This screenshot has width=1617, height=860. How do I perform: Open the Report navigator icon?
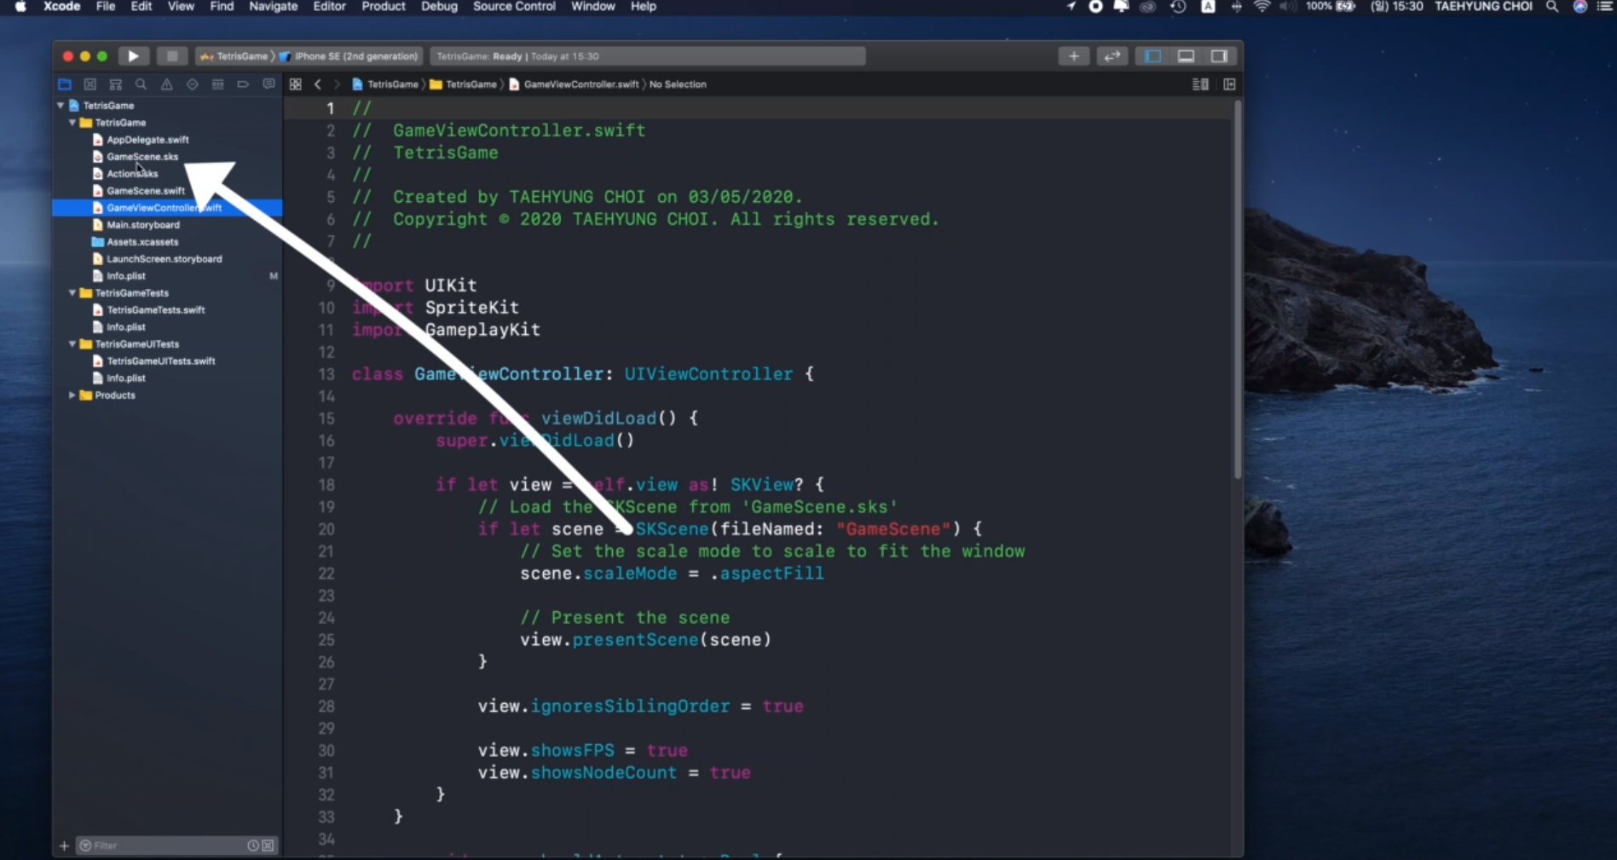pos(269,84)
